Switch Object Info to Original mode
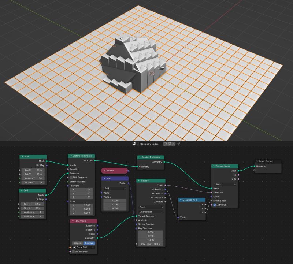293x264 pixels. pos(78,243)
